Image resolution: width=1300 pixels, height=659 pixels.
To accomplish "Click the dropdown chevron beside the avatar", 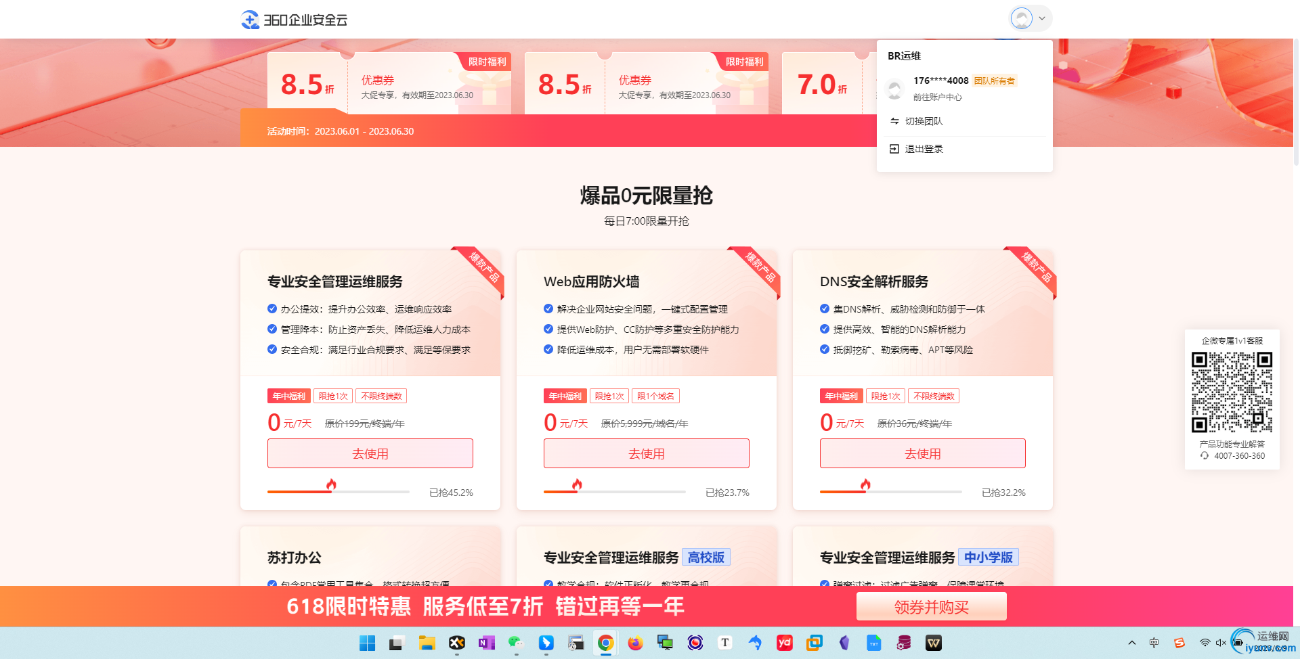I will 1042,18.
